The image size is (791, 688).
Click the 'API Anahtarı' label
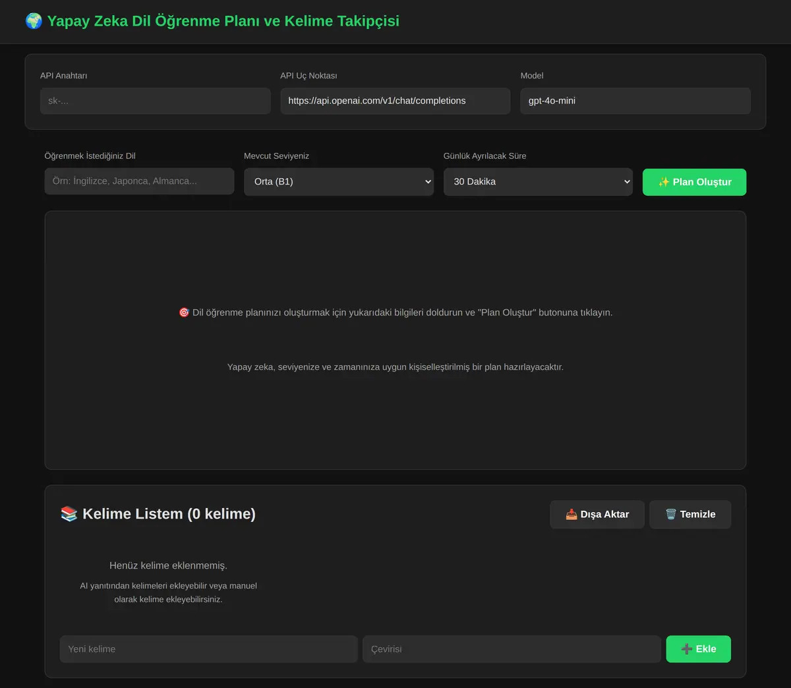click(63, 76)
